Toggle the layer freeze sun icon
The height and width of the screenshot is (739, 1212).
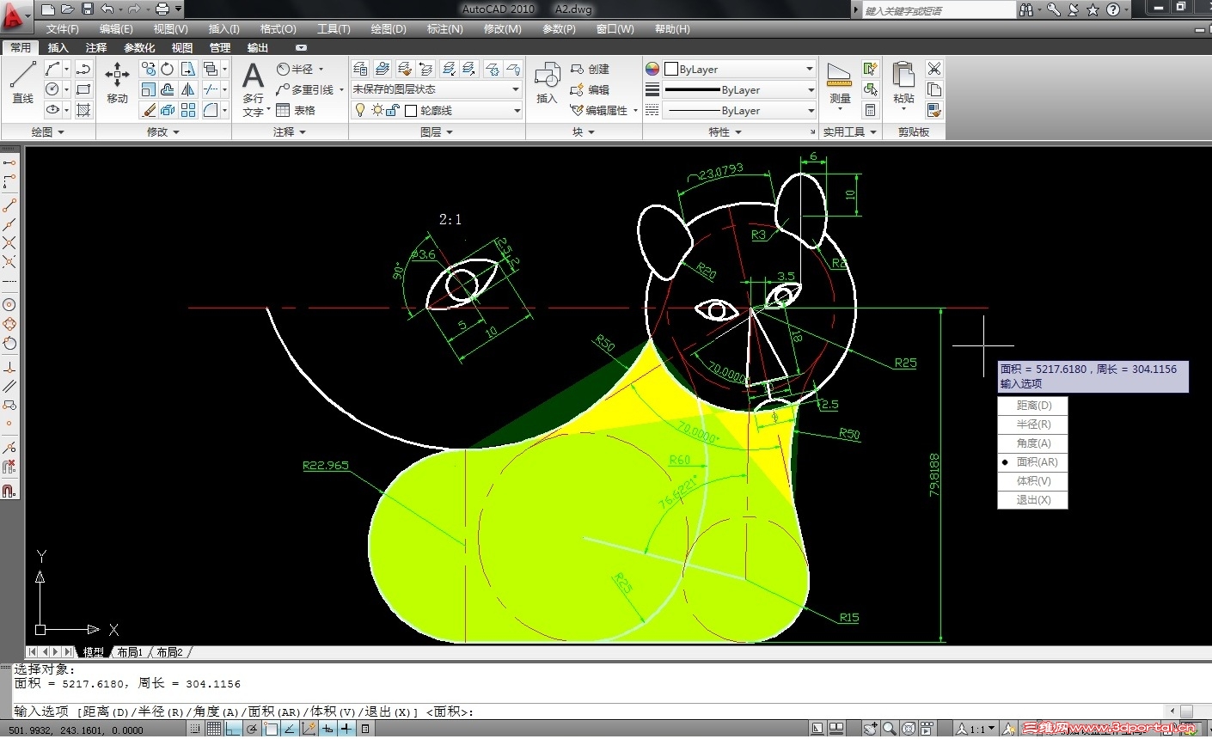pyautogui.click(x=377, y=110)
